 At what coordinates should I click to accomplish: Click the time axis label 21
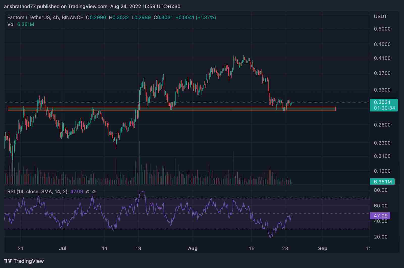pos(21,248)
